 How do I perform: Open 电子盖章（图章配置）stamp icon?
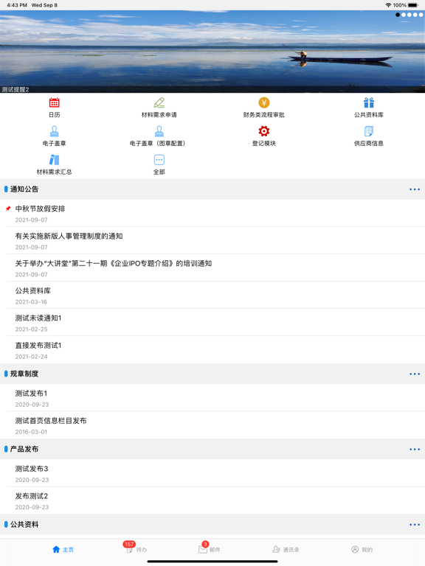[159, 131]
